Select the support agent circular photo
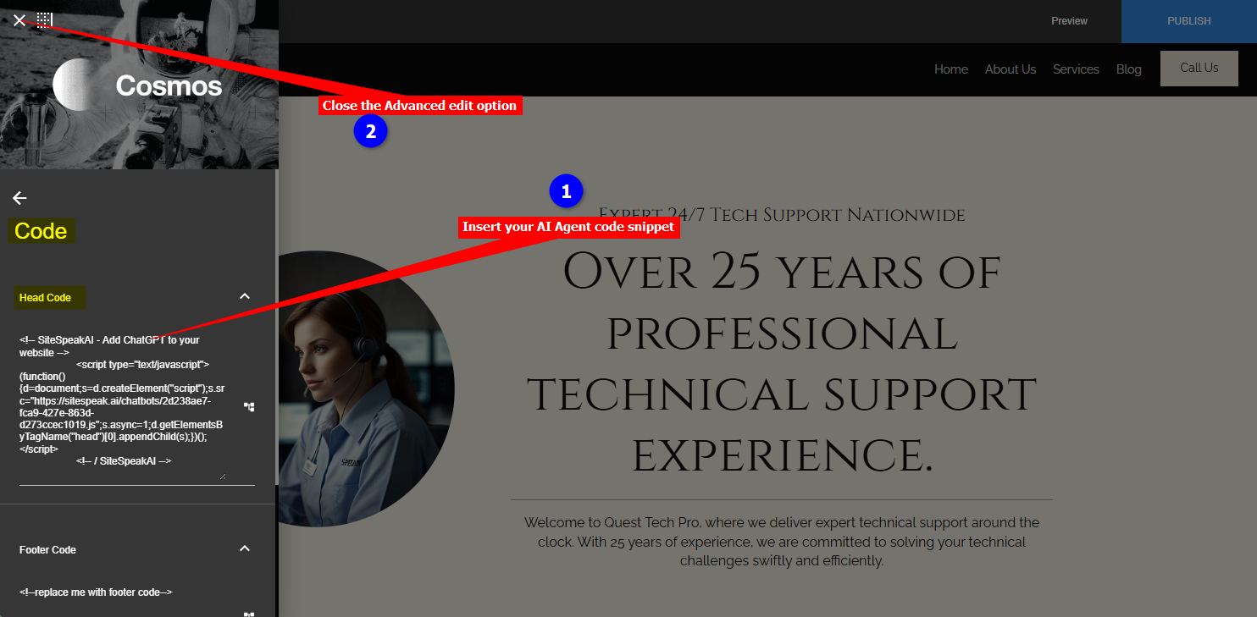The width and height of the screenshot is (1257, 617). point(366,388)
